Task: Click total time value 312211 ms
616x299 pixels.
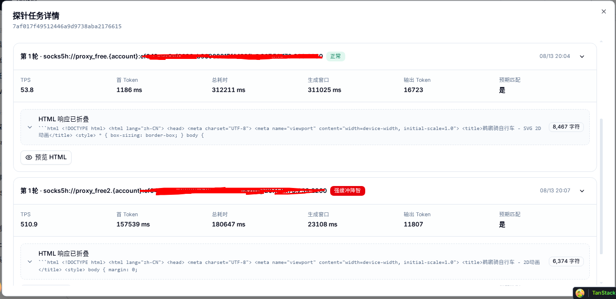Action: point(228,90)
